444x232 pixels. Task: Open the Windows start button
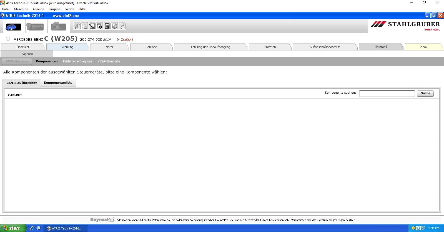click(x=13, y=228)
